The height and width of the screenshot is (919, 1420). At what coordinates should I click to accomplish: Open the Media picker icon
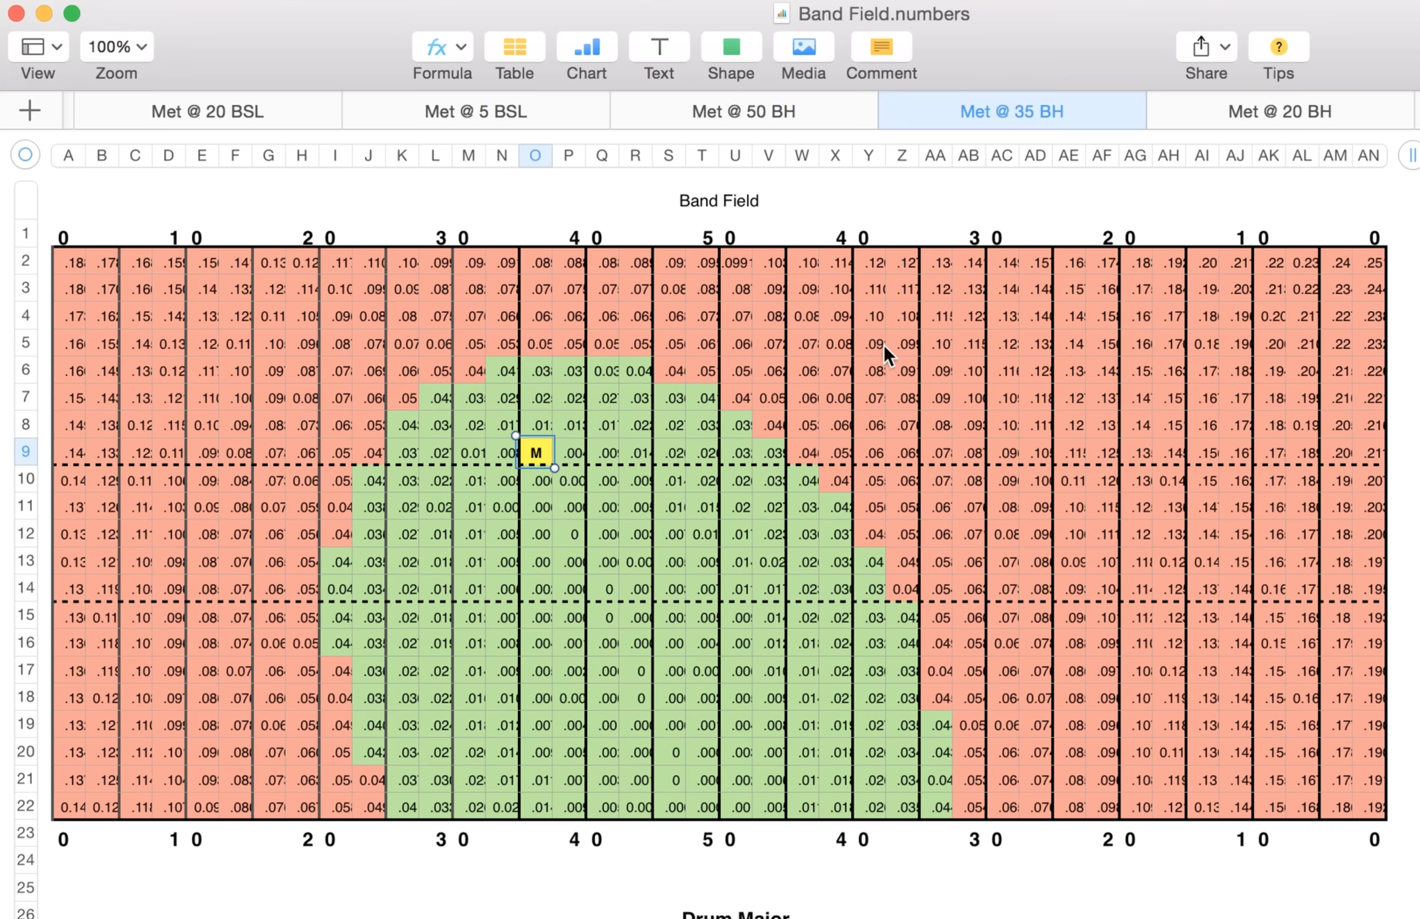(803, 47)
